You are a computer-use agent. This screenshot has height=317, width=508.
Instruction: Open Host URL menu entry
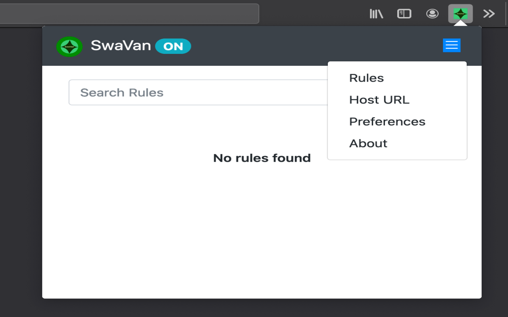click(x=379, y=99)
